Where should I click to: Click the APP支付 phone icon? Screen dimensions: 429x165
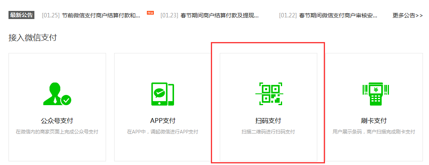pos(162,94)
